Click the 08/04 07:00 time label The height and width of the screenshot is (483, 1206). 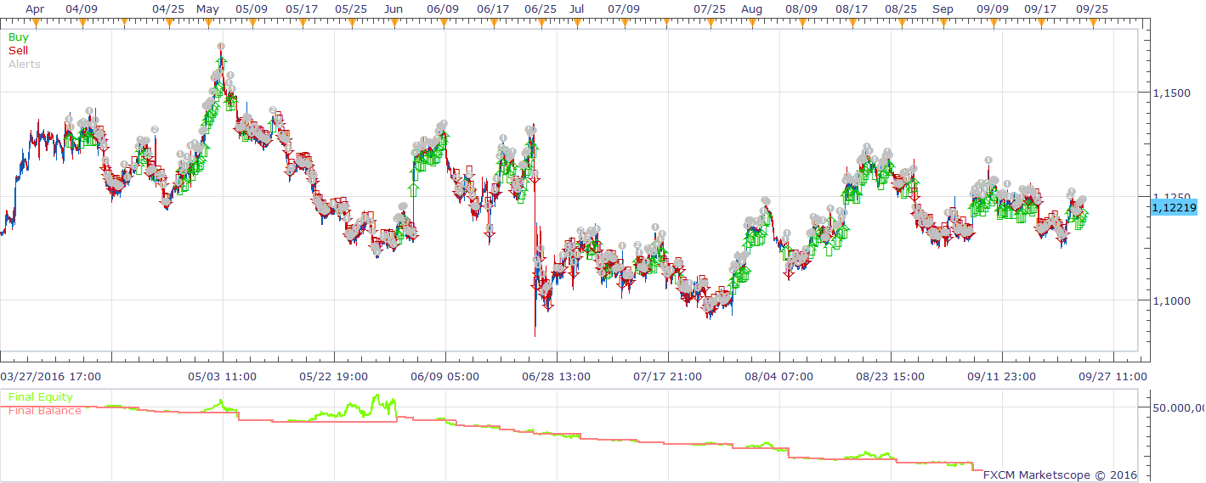pos(779,376)
